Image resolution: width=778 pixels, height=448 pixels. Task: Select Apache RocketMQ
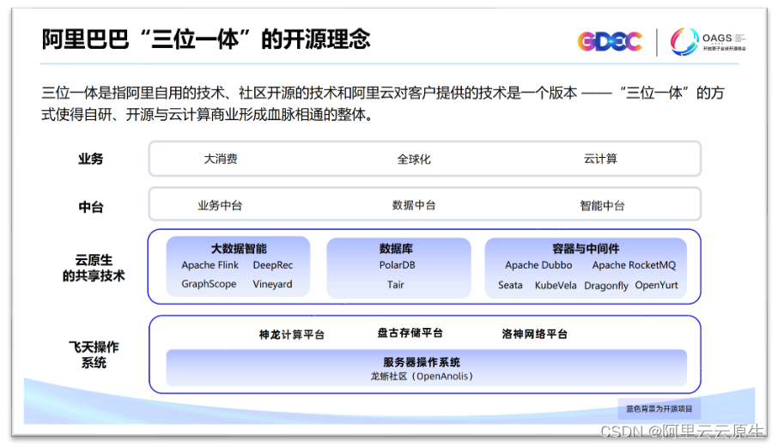click(634, 265)
